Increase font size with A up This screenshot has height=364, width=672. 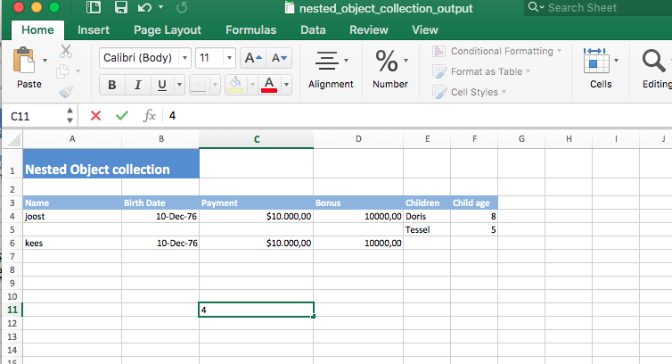pyautogui.click(x=253, y=58)
